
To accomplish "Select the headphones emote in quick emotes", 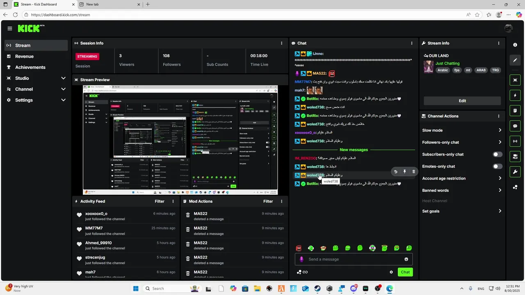I will coord(311,248).
